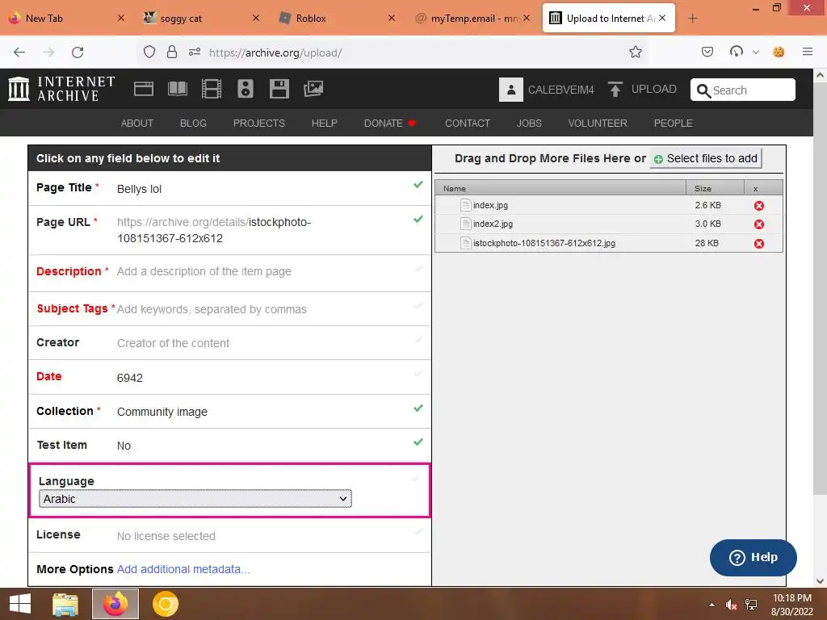
Task: Open a new browser tab
Action: (692, 19)
